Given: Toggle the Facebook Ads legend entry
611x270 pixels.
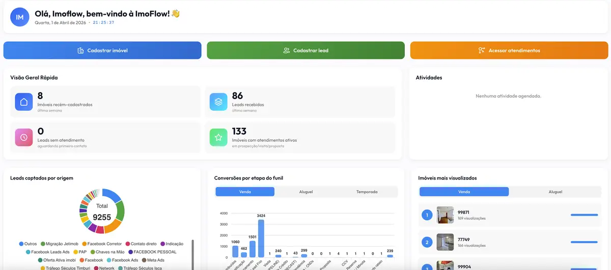Looking at the screenshot, I should point(122,260).
